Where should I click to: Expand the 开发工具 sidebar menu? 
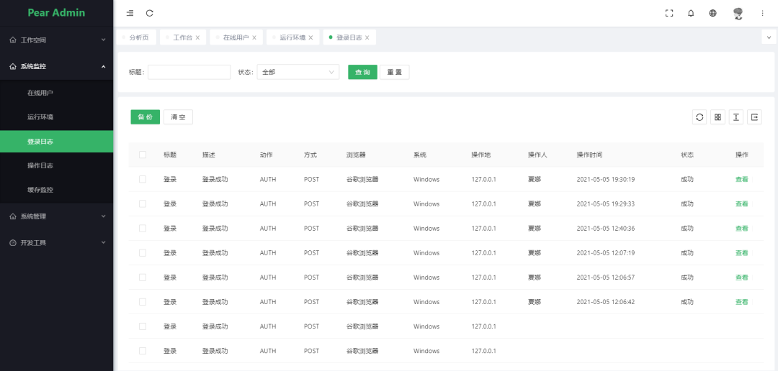pyautogui.click(x=57, y=242)
